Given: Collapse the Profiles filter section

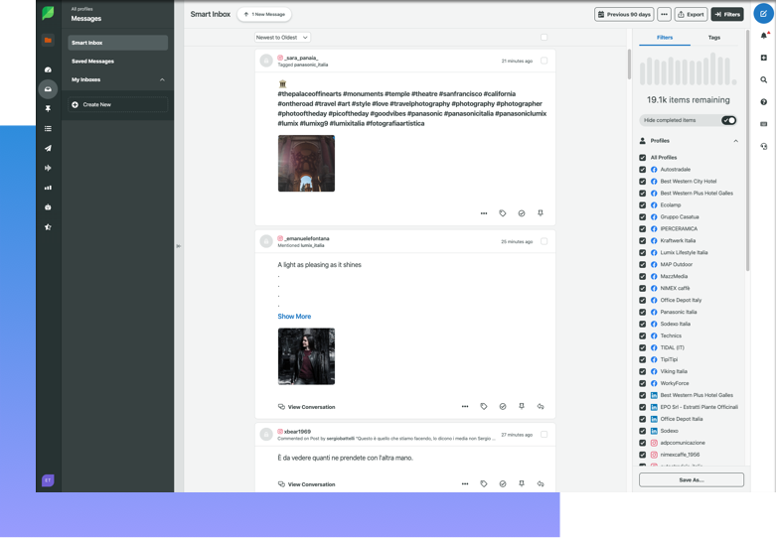Looking at the screenshot, I should [735, 141].
